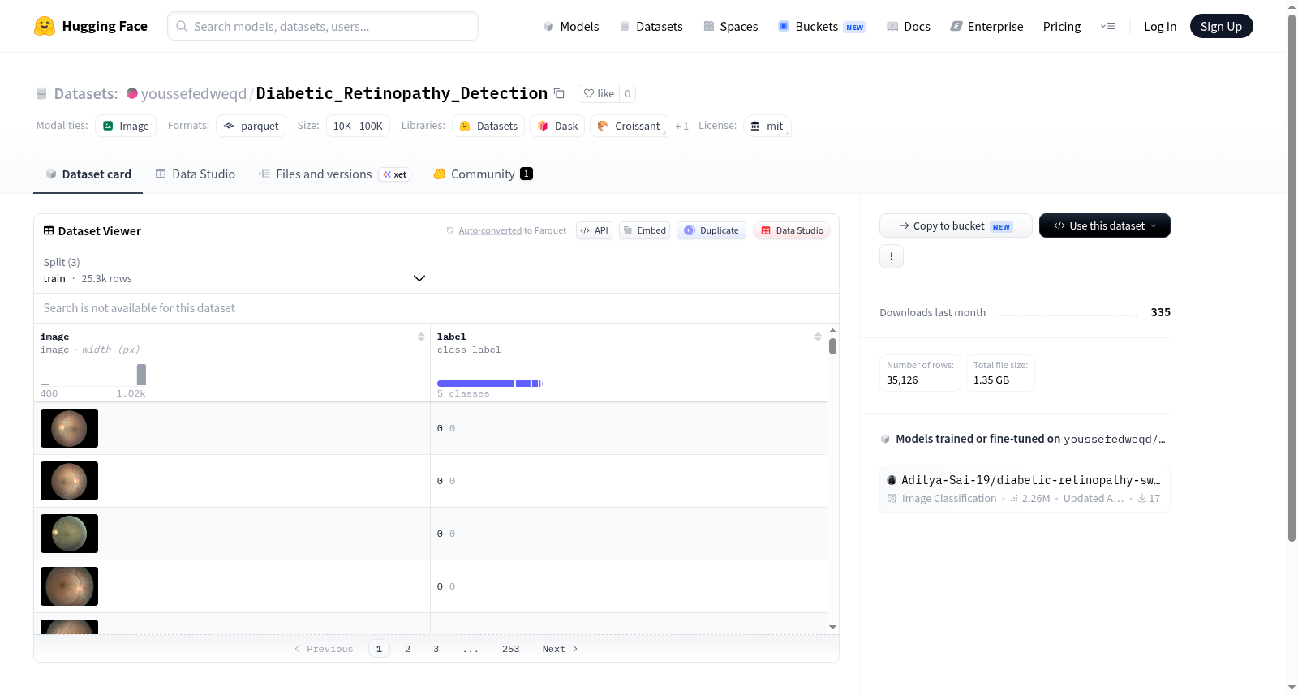The image size is (1298, 695).
Task: Click the Hugging Face logo icon
Action: coord(45,26)
